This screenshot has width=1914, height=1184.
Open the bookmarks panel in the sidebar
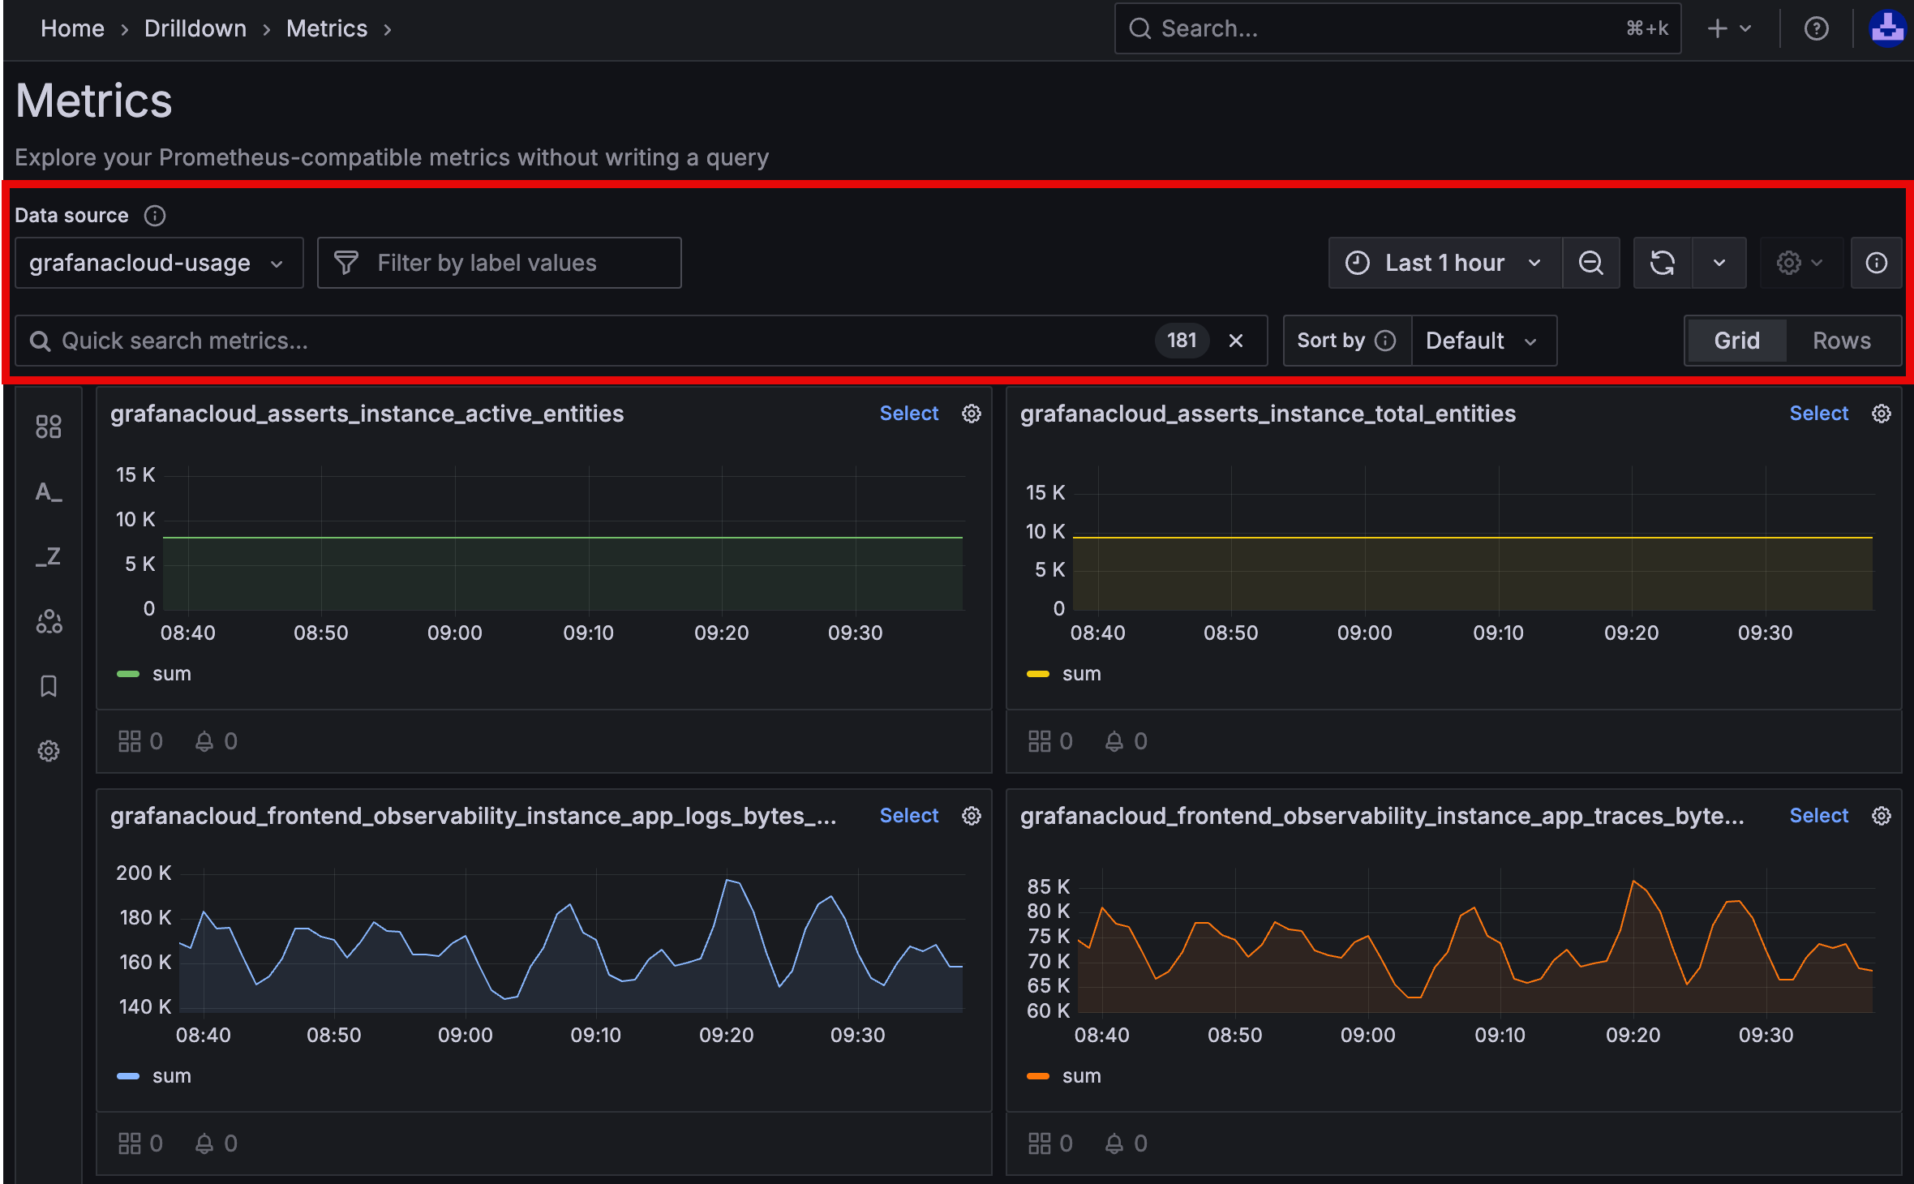click(x=48, y=685)
